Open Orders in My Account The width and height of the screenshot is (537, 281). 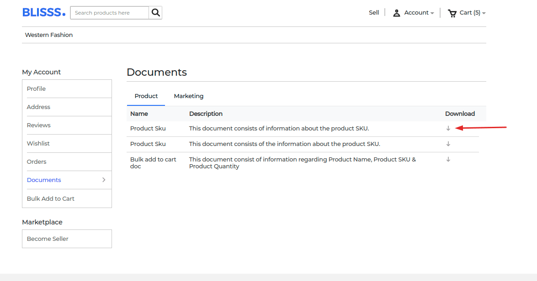click(67, 161)
